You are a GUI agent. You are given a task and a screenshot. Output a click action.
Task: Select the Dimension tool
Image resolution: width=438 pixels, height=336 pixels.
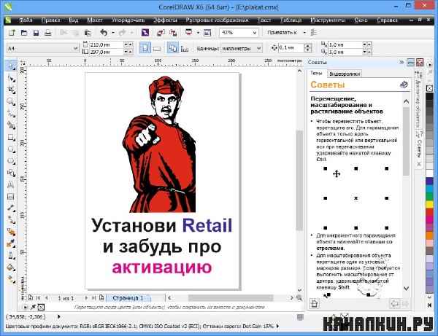[11, 208]
